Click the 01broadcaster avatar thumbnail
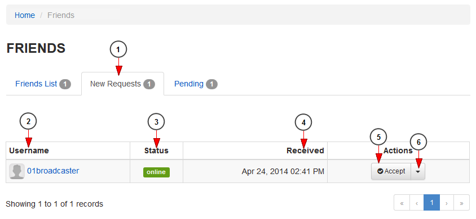 click(x=17, y=171)
